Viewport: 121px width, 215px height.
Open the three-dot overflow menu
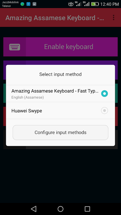pyautogui.click(x=113, y=18)
